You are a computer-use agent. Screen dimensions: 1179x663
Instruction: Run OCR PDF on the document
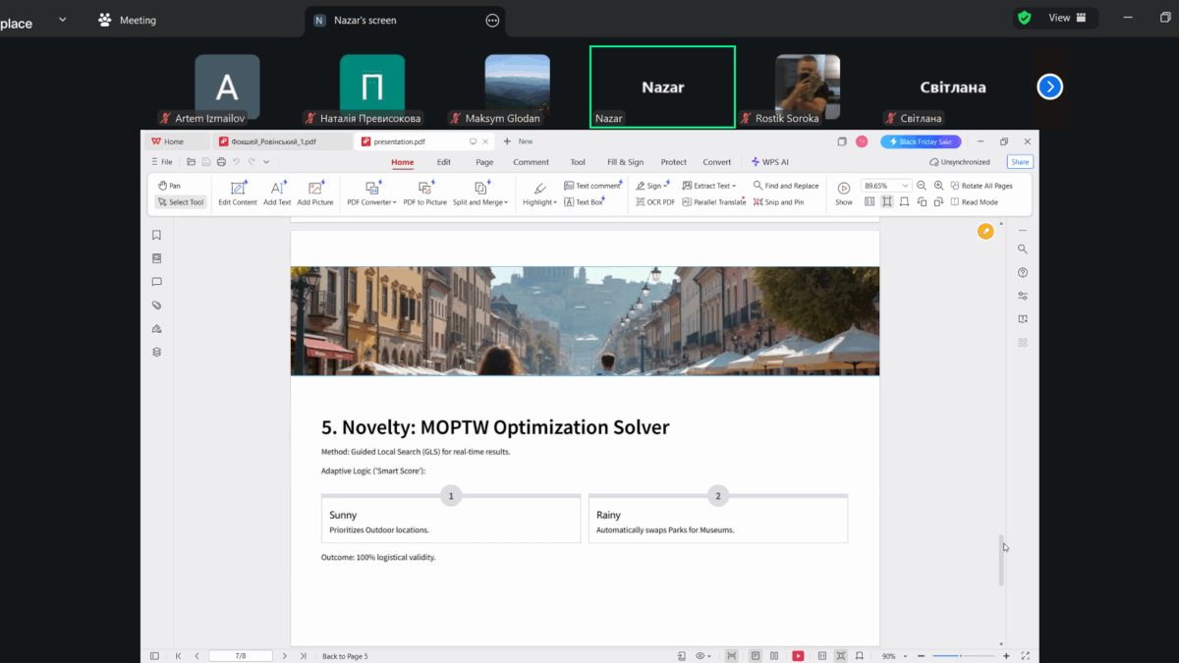click(x=654, y=201)
